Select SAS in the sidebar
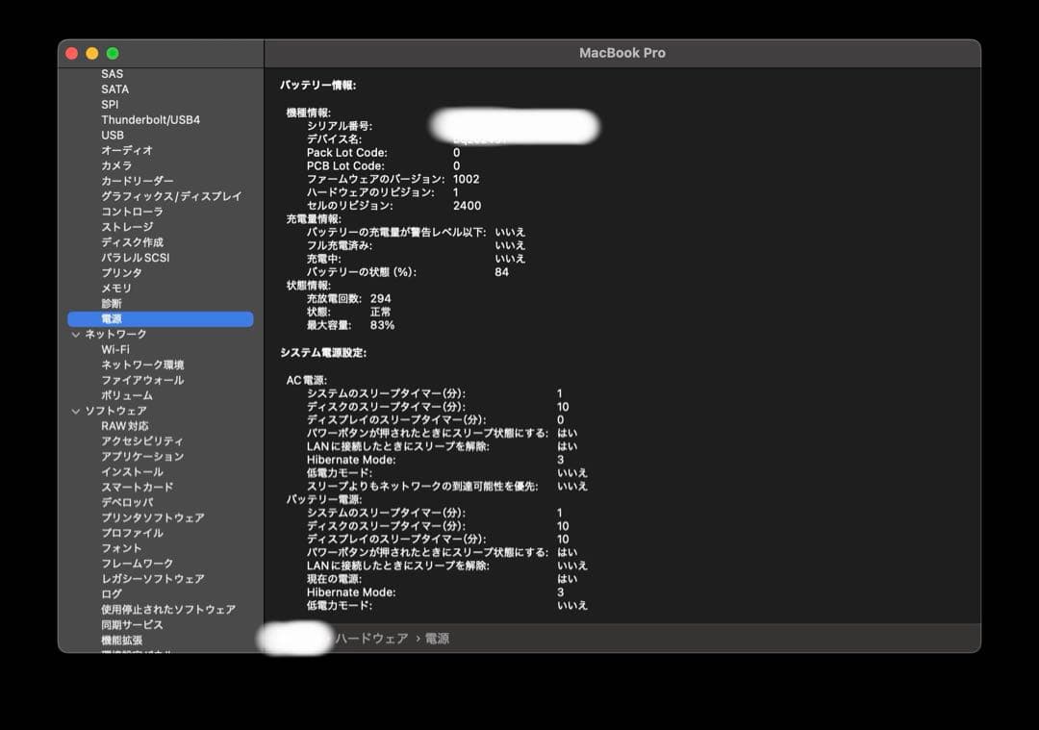This screenshot has width=1039, height=730. pyautogui.click(x=112, y=74)
